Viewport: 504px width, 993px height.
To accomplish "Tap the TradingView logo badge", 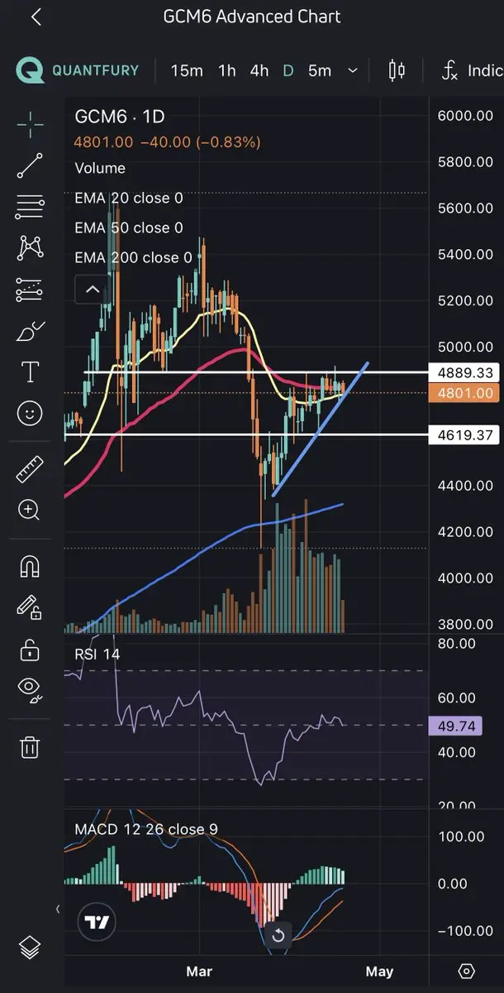I will pos(95,922).
